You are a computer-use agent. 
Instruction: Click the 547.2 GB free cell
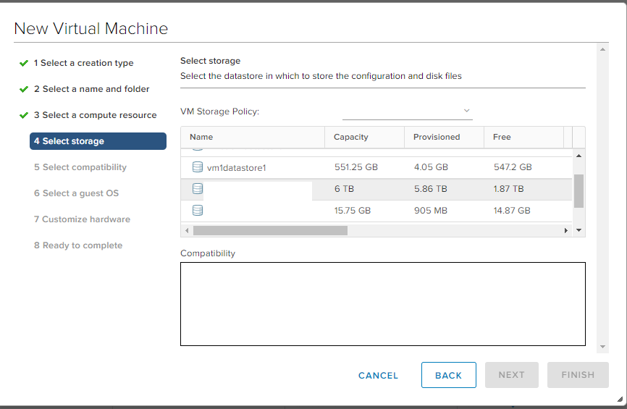pos(513,167)
